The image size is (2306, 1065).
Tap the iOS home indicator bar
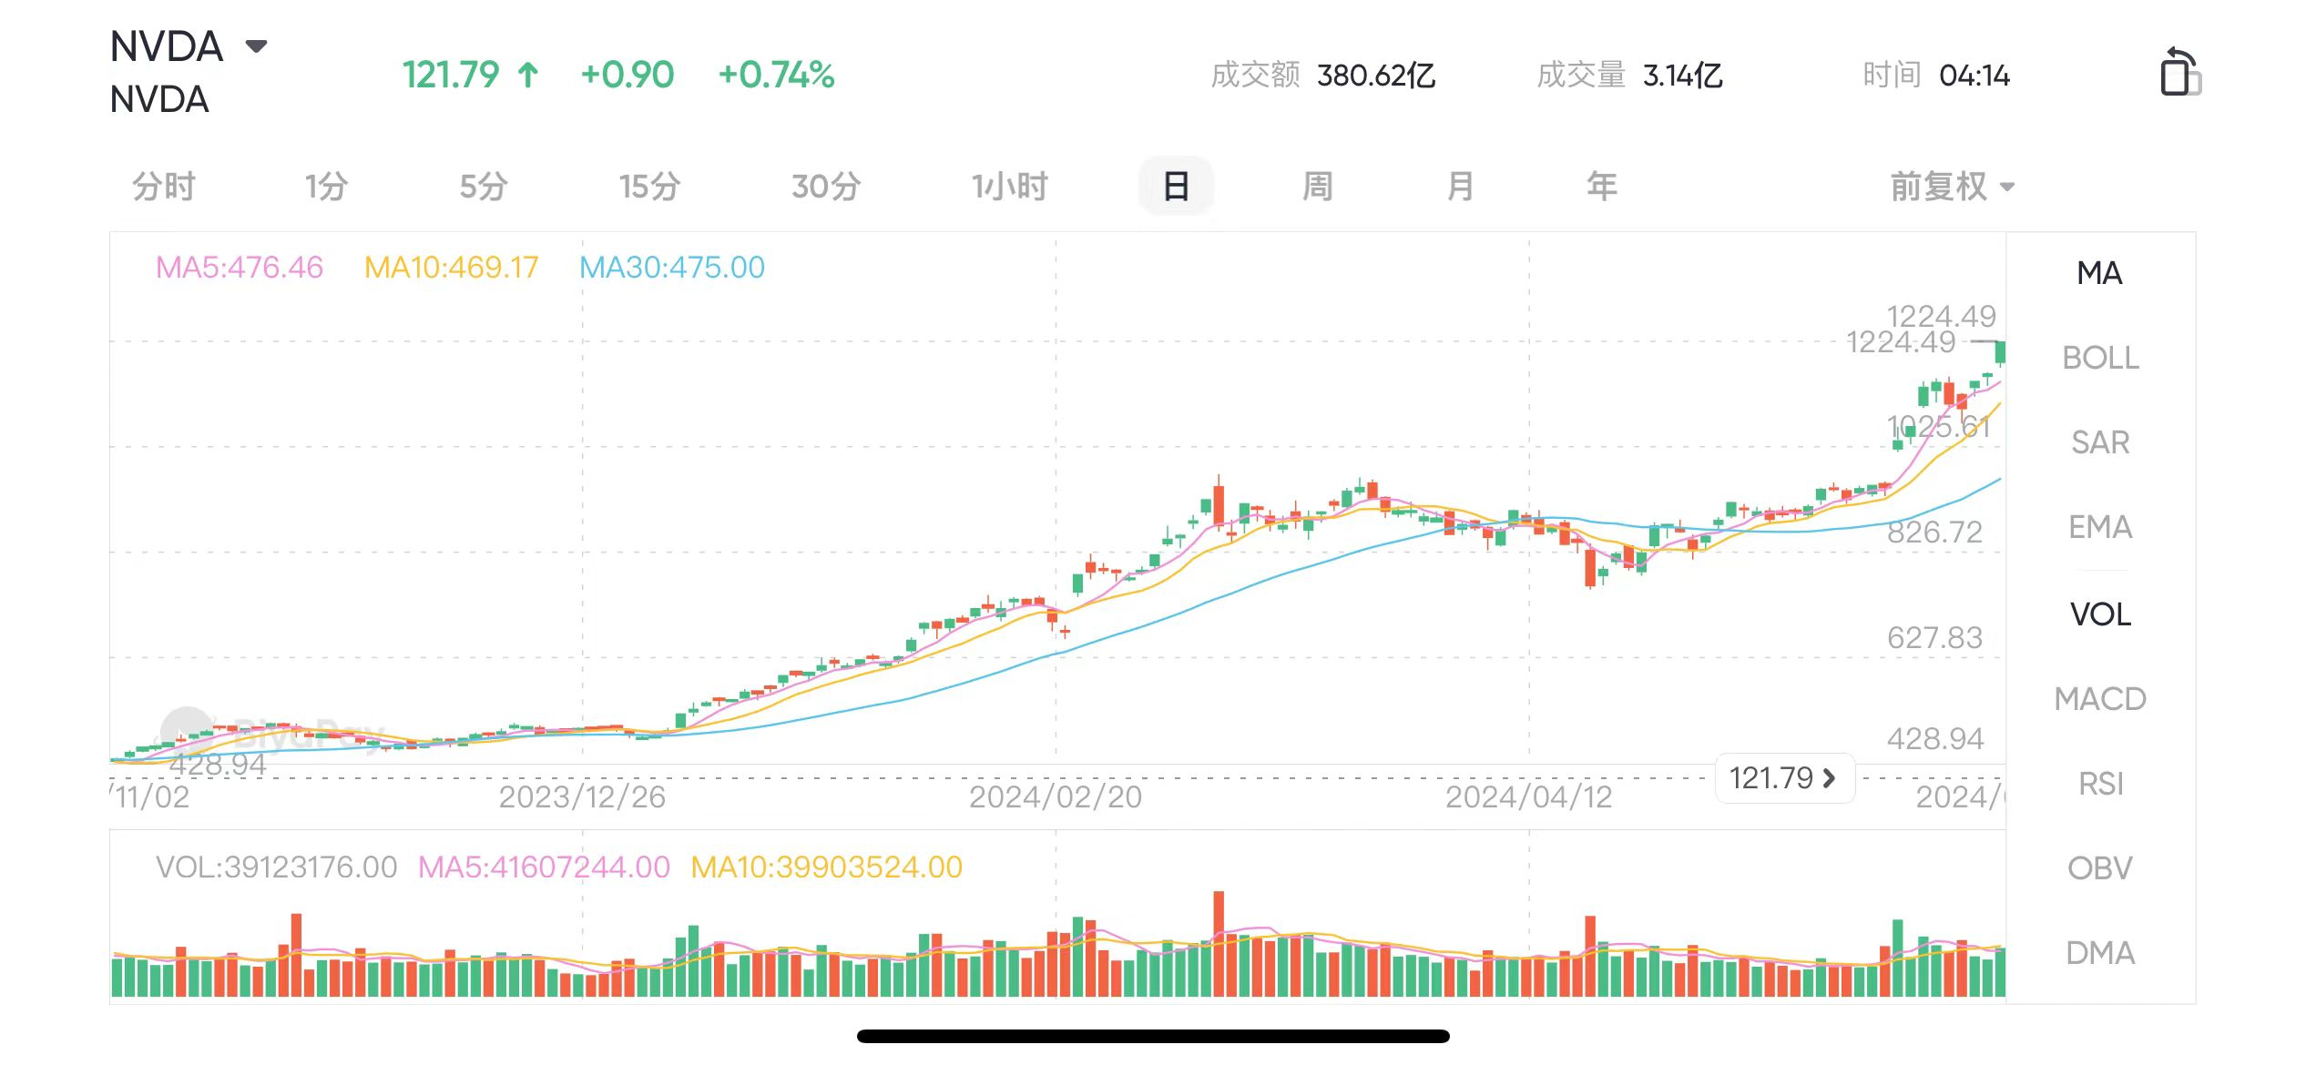point(1153,1036)
